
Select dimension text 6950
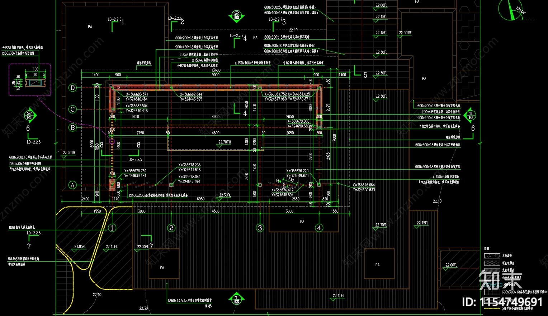tap(201, 199)
